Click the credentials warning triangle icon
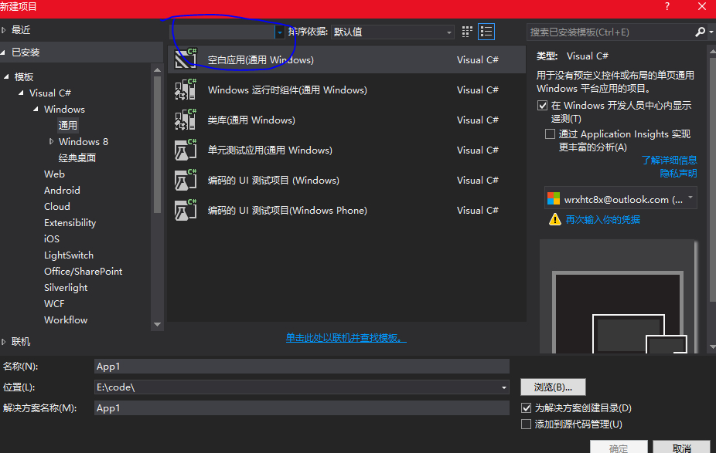The width and height of the screenshot is (716, 453). coord(555,219)
